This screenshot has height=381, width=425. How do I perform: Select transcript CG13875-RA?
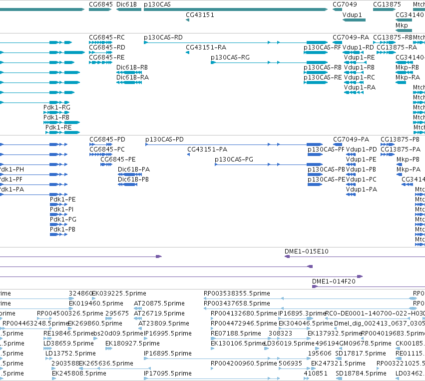point(386,52)
